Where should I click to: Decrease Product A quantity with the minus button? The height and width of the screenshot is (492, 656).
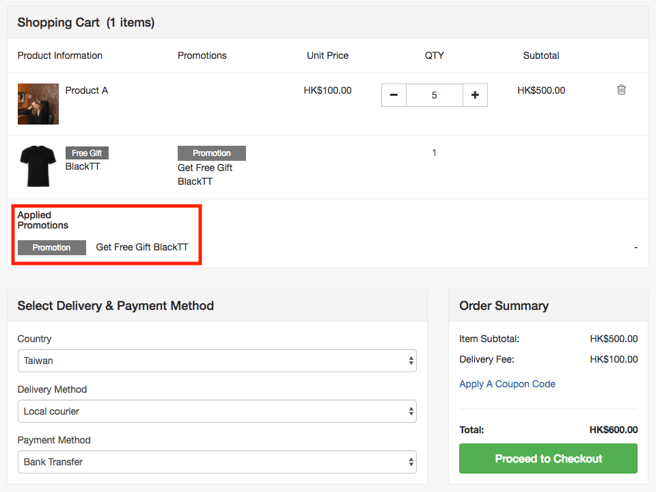point(394,95)
